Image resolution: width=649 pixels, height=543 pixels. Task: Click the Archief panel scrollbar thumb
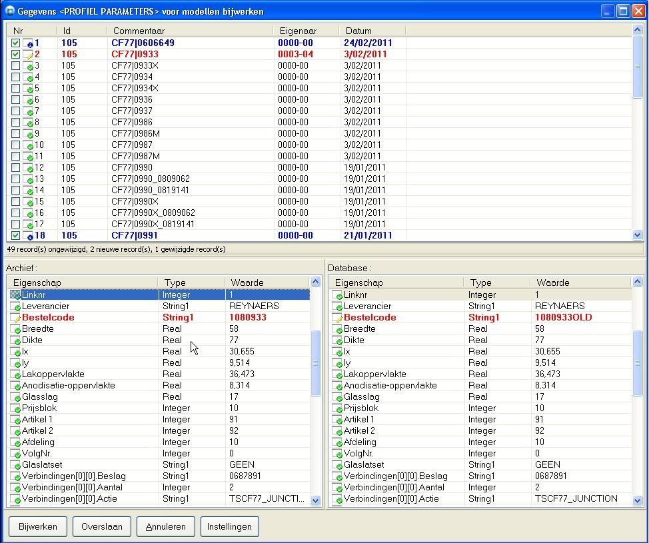pos(315,363)
